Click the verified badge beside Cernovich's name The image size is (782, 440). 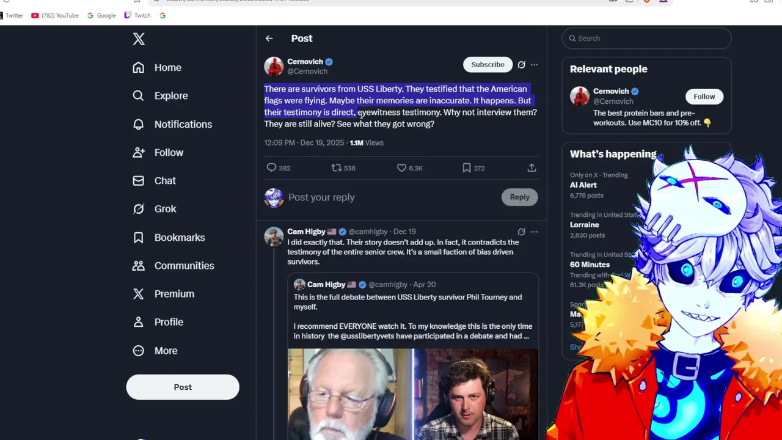329,62
